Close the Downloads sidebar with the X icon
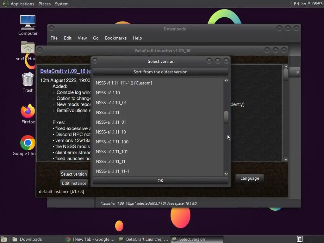The height and width of the screenshot is (243, 324). 297,72
